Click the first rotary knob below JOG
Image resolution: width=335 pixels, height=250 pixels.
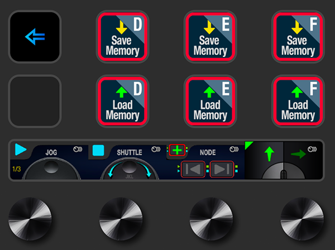click(x=30, y=219)
